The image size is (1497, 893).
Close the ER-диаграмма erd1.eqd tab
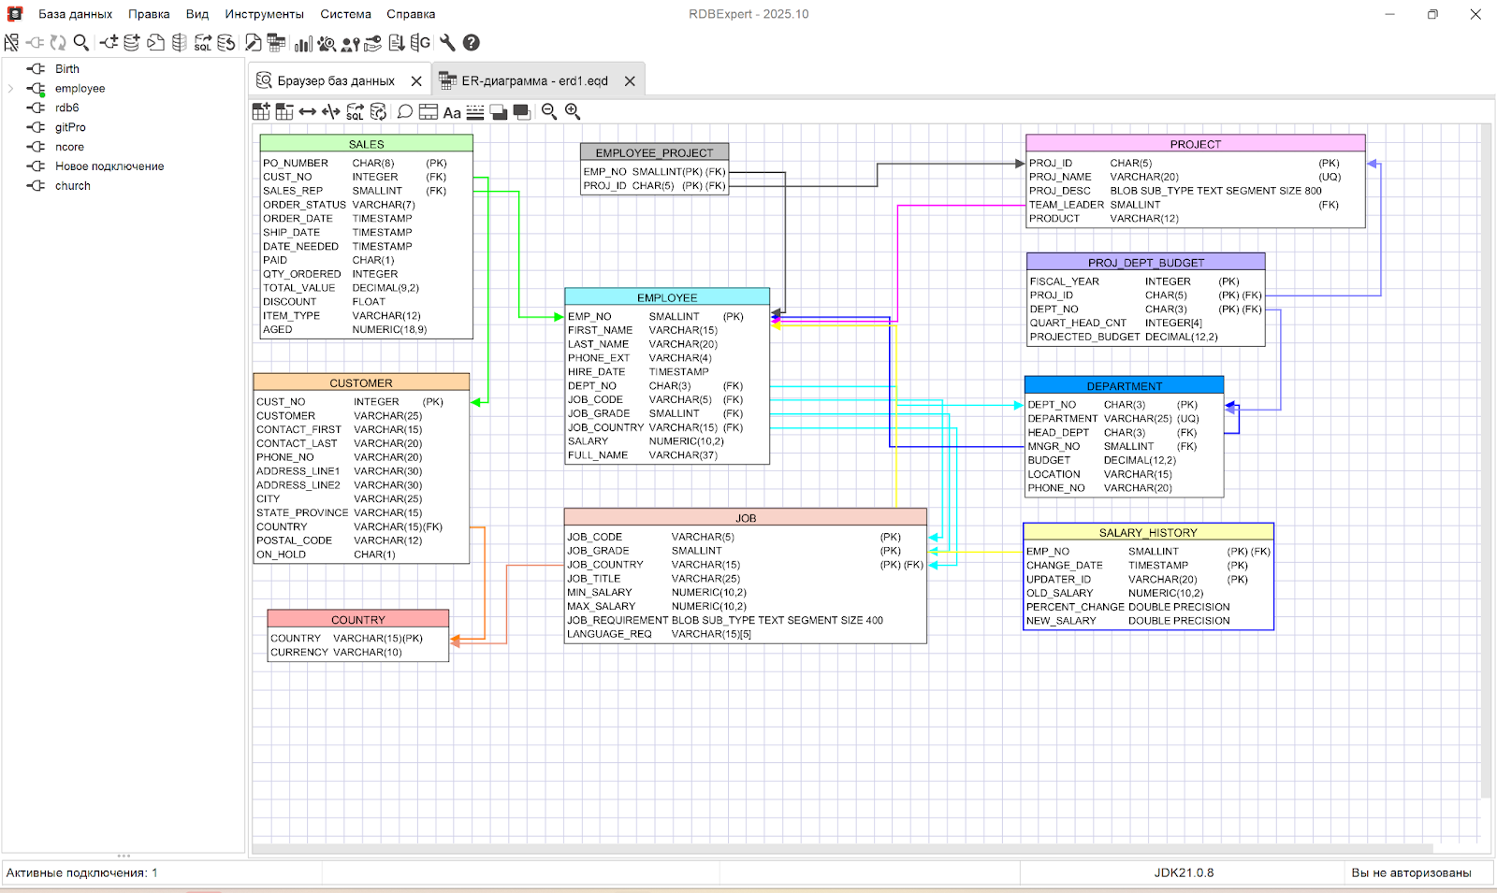click(630, 81)
